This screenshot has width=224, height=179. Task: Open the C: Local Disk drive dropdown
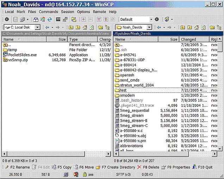pyautogui.click(x=37, y=27)
